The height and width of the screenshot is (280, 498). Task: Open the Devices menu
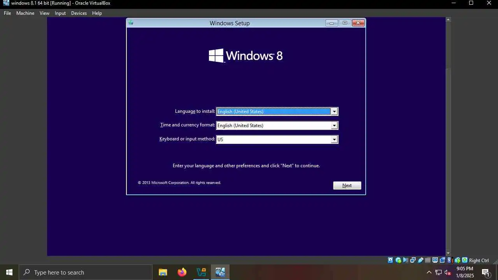(x=79, y=13)
